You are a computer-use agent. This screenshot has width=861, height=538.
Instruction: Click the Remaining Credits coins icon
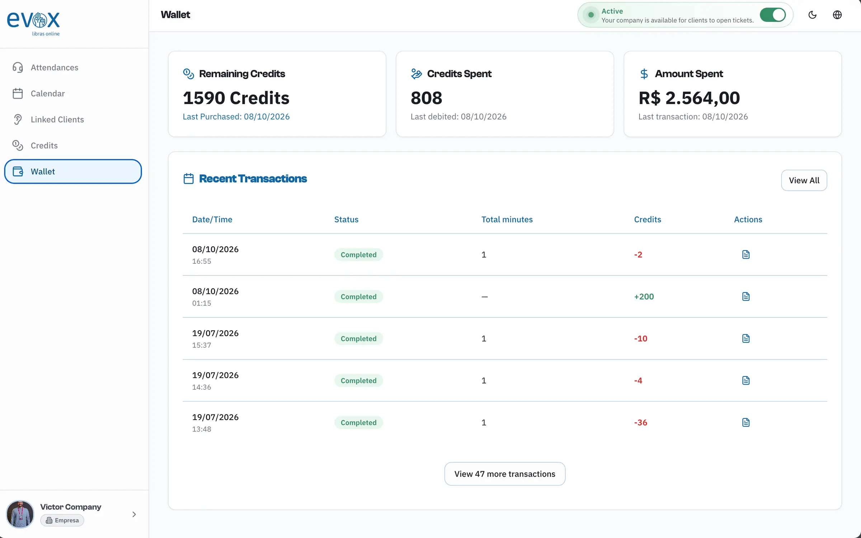tap(188, 74)
